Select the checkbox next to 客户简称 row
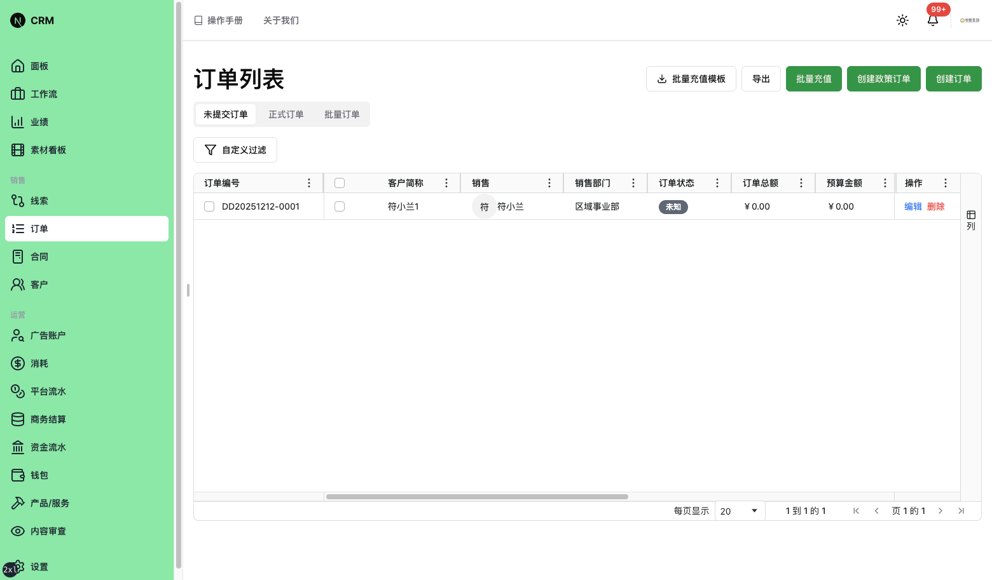 [x=340, y=206]
